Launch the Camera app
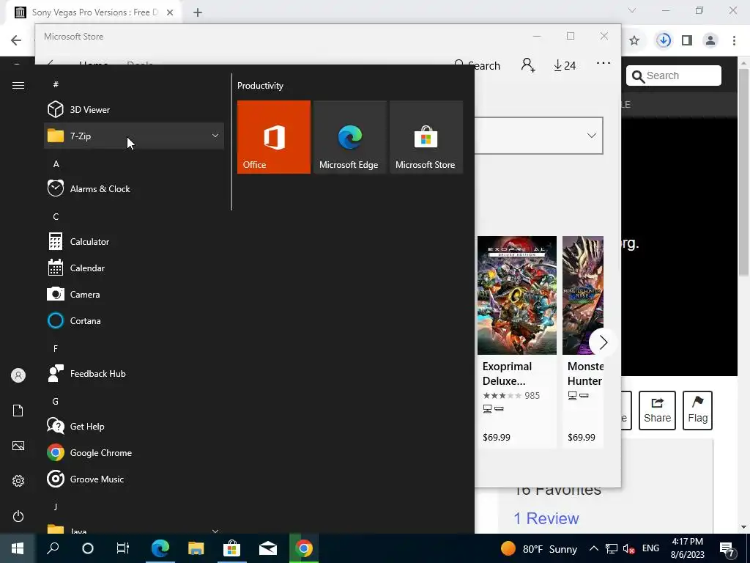Screen dimensions: 750x563 click(x=134, y=294)
